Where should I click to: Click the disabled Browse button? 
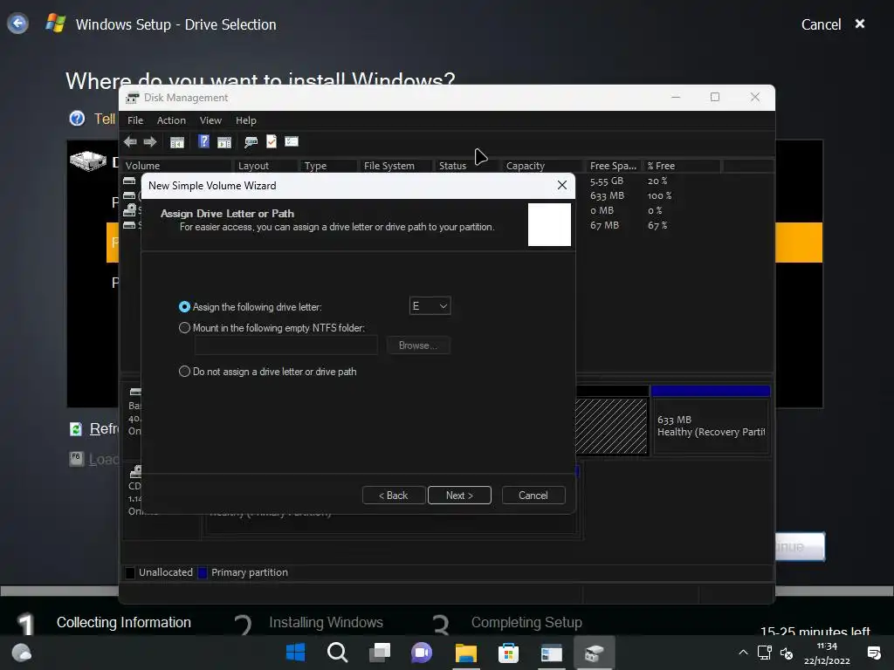(418, 345)
